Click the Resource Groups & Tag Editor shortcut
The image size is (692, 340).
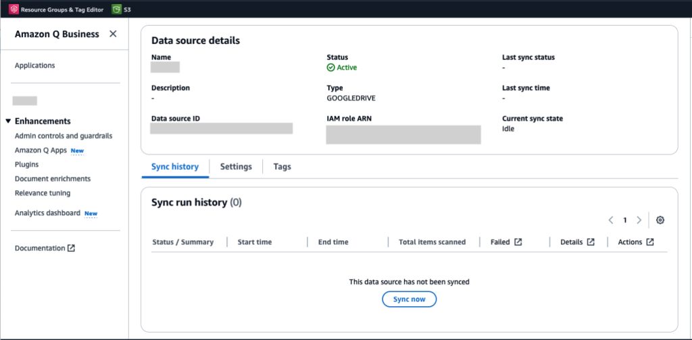pyautogui.click(x=61, y=9)
